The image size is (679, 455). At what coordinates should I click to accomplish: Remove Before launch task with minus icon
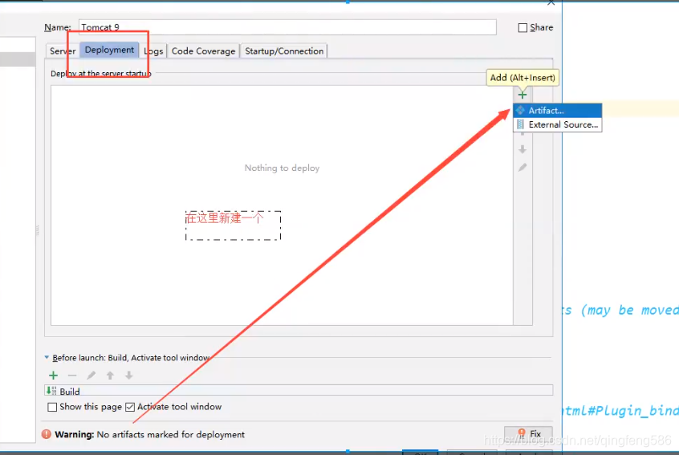(72, 376)
